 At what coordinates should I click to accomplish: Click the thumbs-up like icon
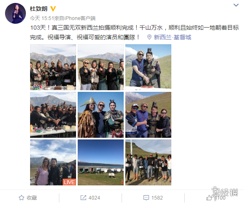click(209, 197)
